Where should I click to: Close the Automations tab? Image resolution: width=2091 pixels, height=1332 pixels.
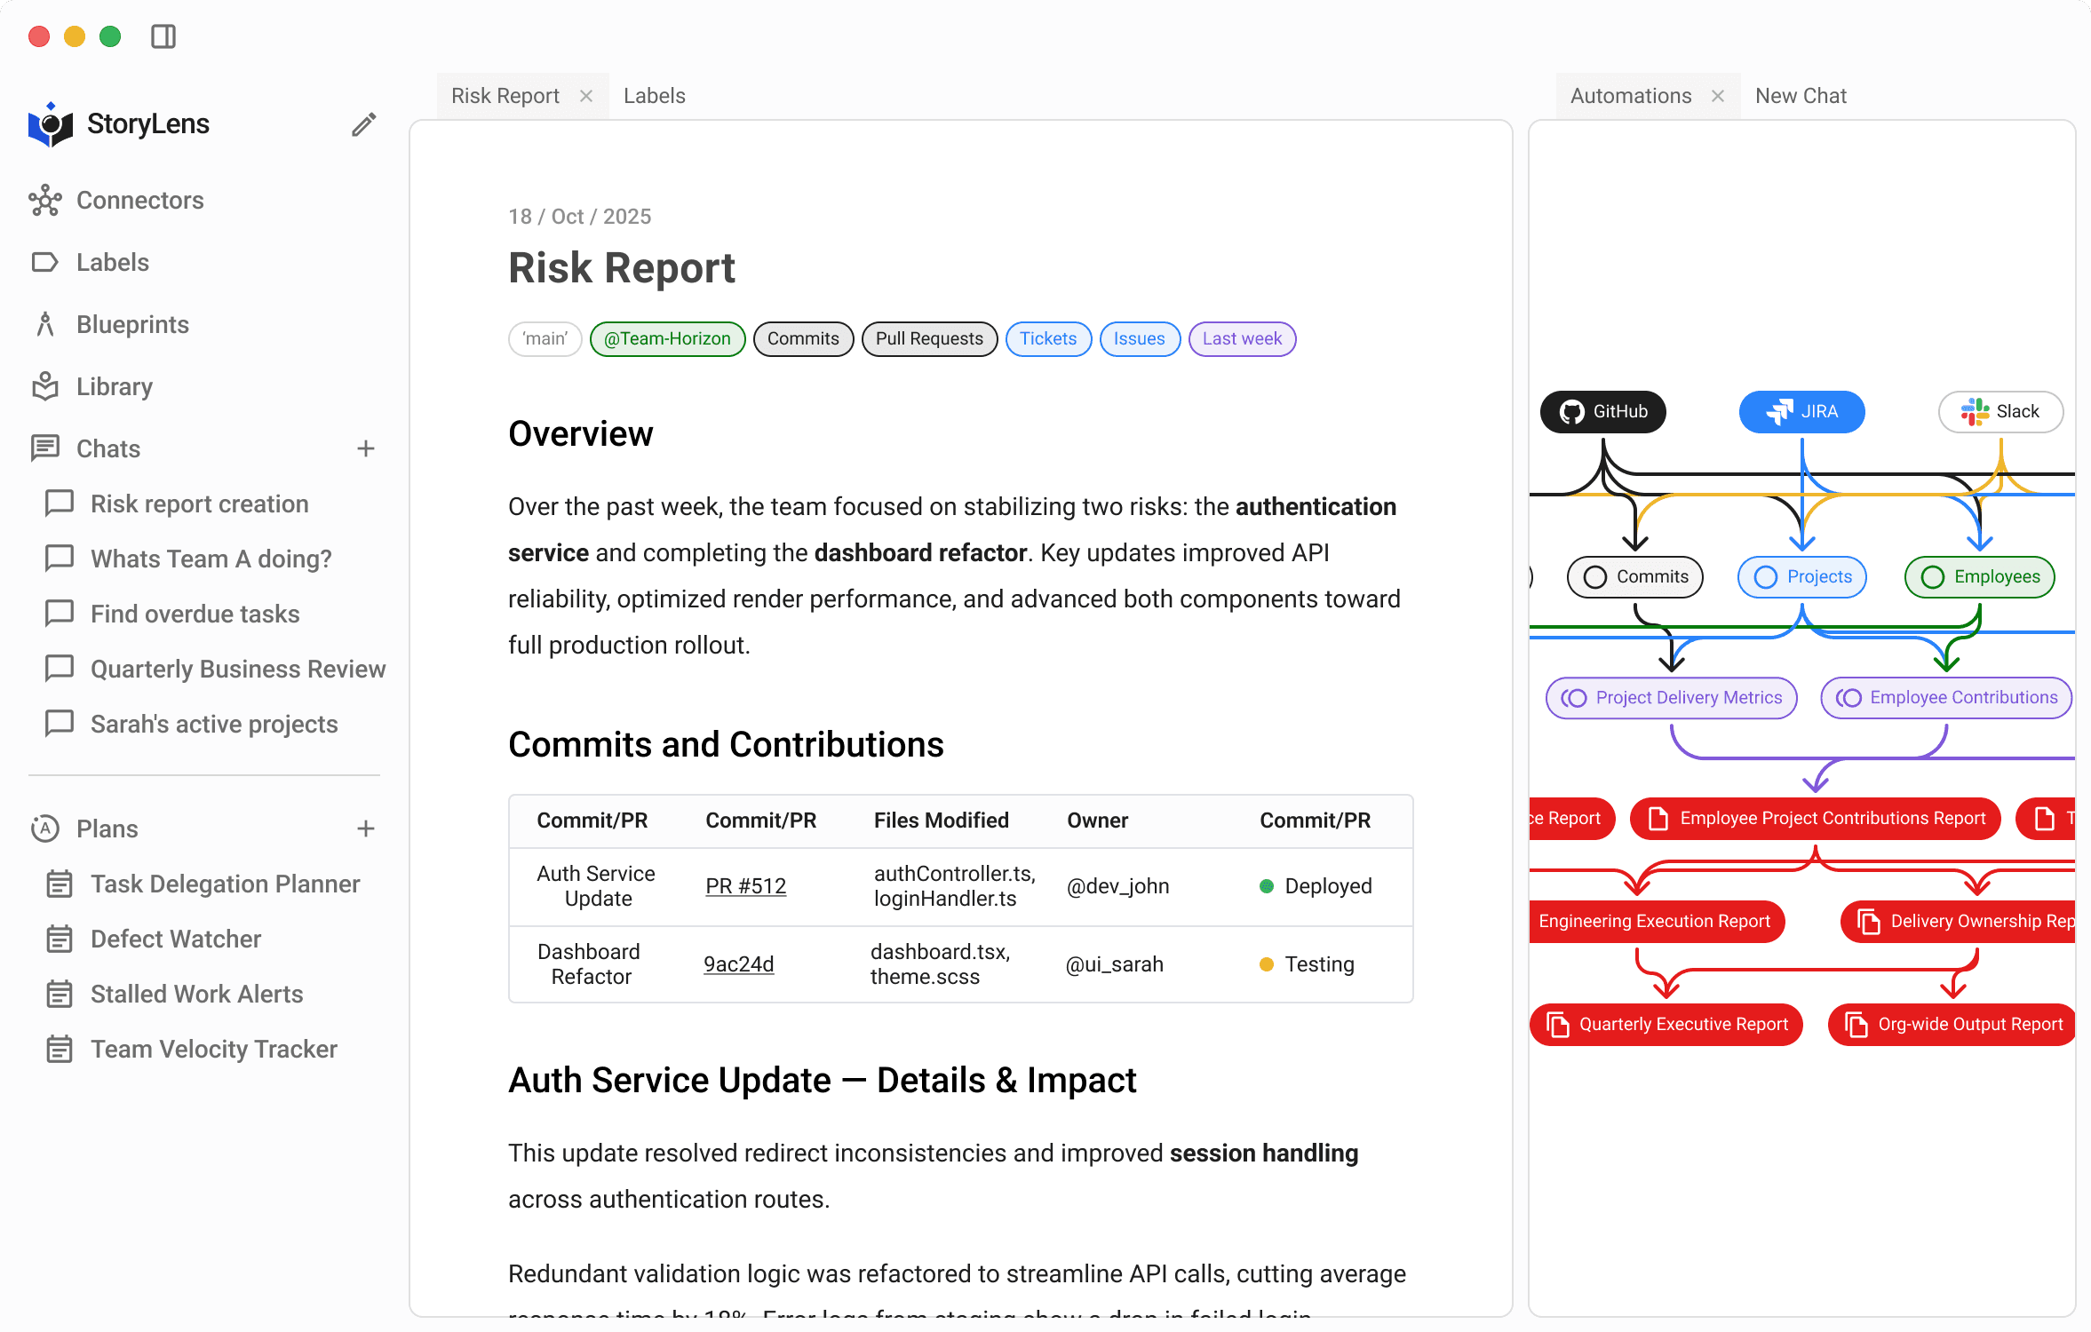(x=1717, y=96)
